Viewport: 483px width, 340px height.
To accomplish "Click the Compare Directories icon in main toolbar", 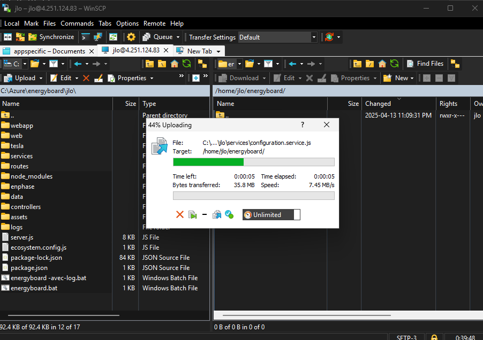I will (x=7, y=37).
